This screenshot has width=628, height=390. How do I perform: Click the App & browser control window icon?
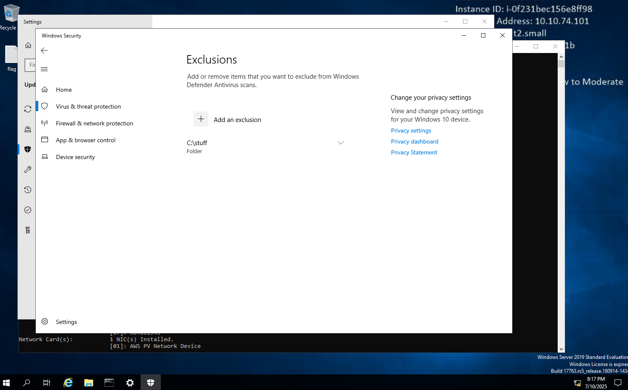45,140
